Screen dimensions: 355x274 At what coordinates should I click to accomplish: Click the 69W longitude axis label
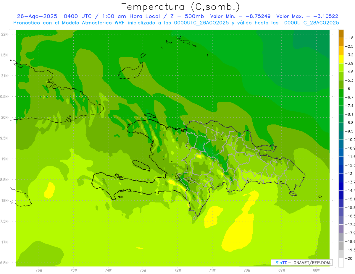click(282, 270)
